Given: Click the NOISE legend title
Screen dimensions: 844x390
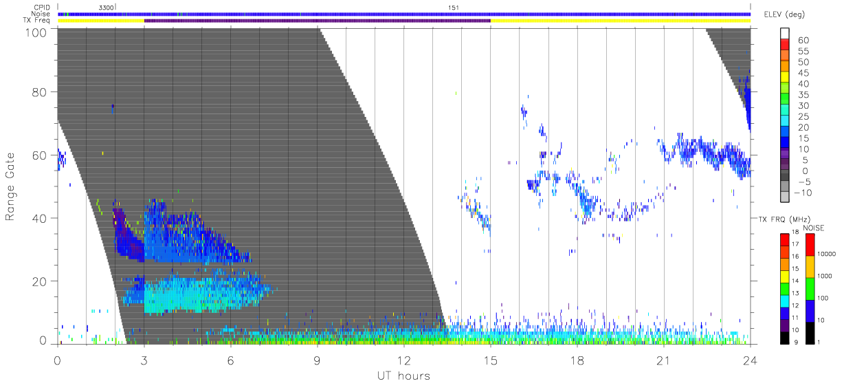Looking at the screenshot, I should coord(812,228).
